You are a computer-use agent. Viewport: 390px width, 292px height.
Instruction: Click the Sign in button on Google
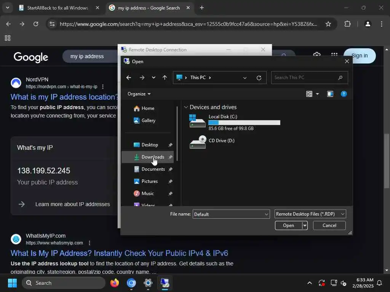pyautogui.click(x=360, y=56)
